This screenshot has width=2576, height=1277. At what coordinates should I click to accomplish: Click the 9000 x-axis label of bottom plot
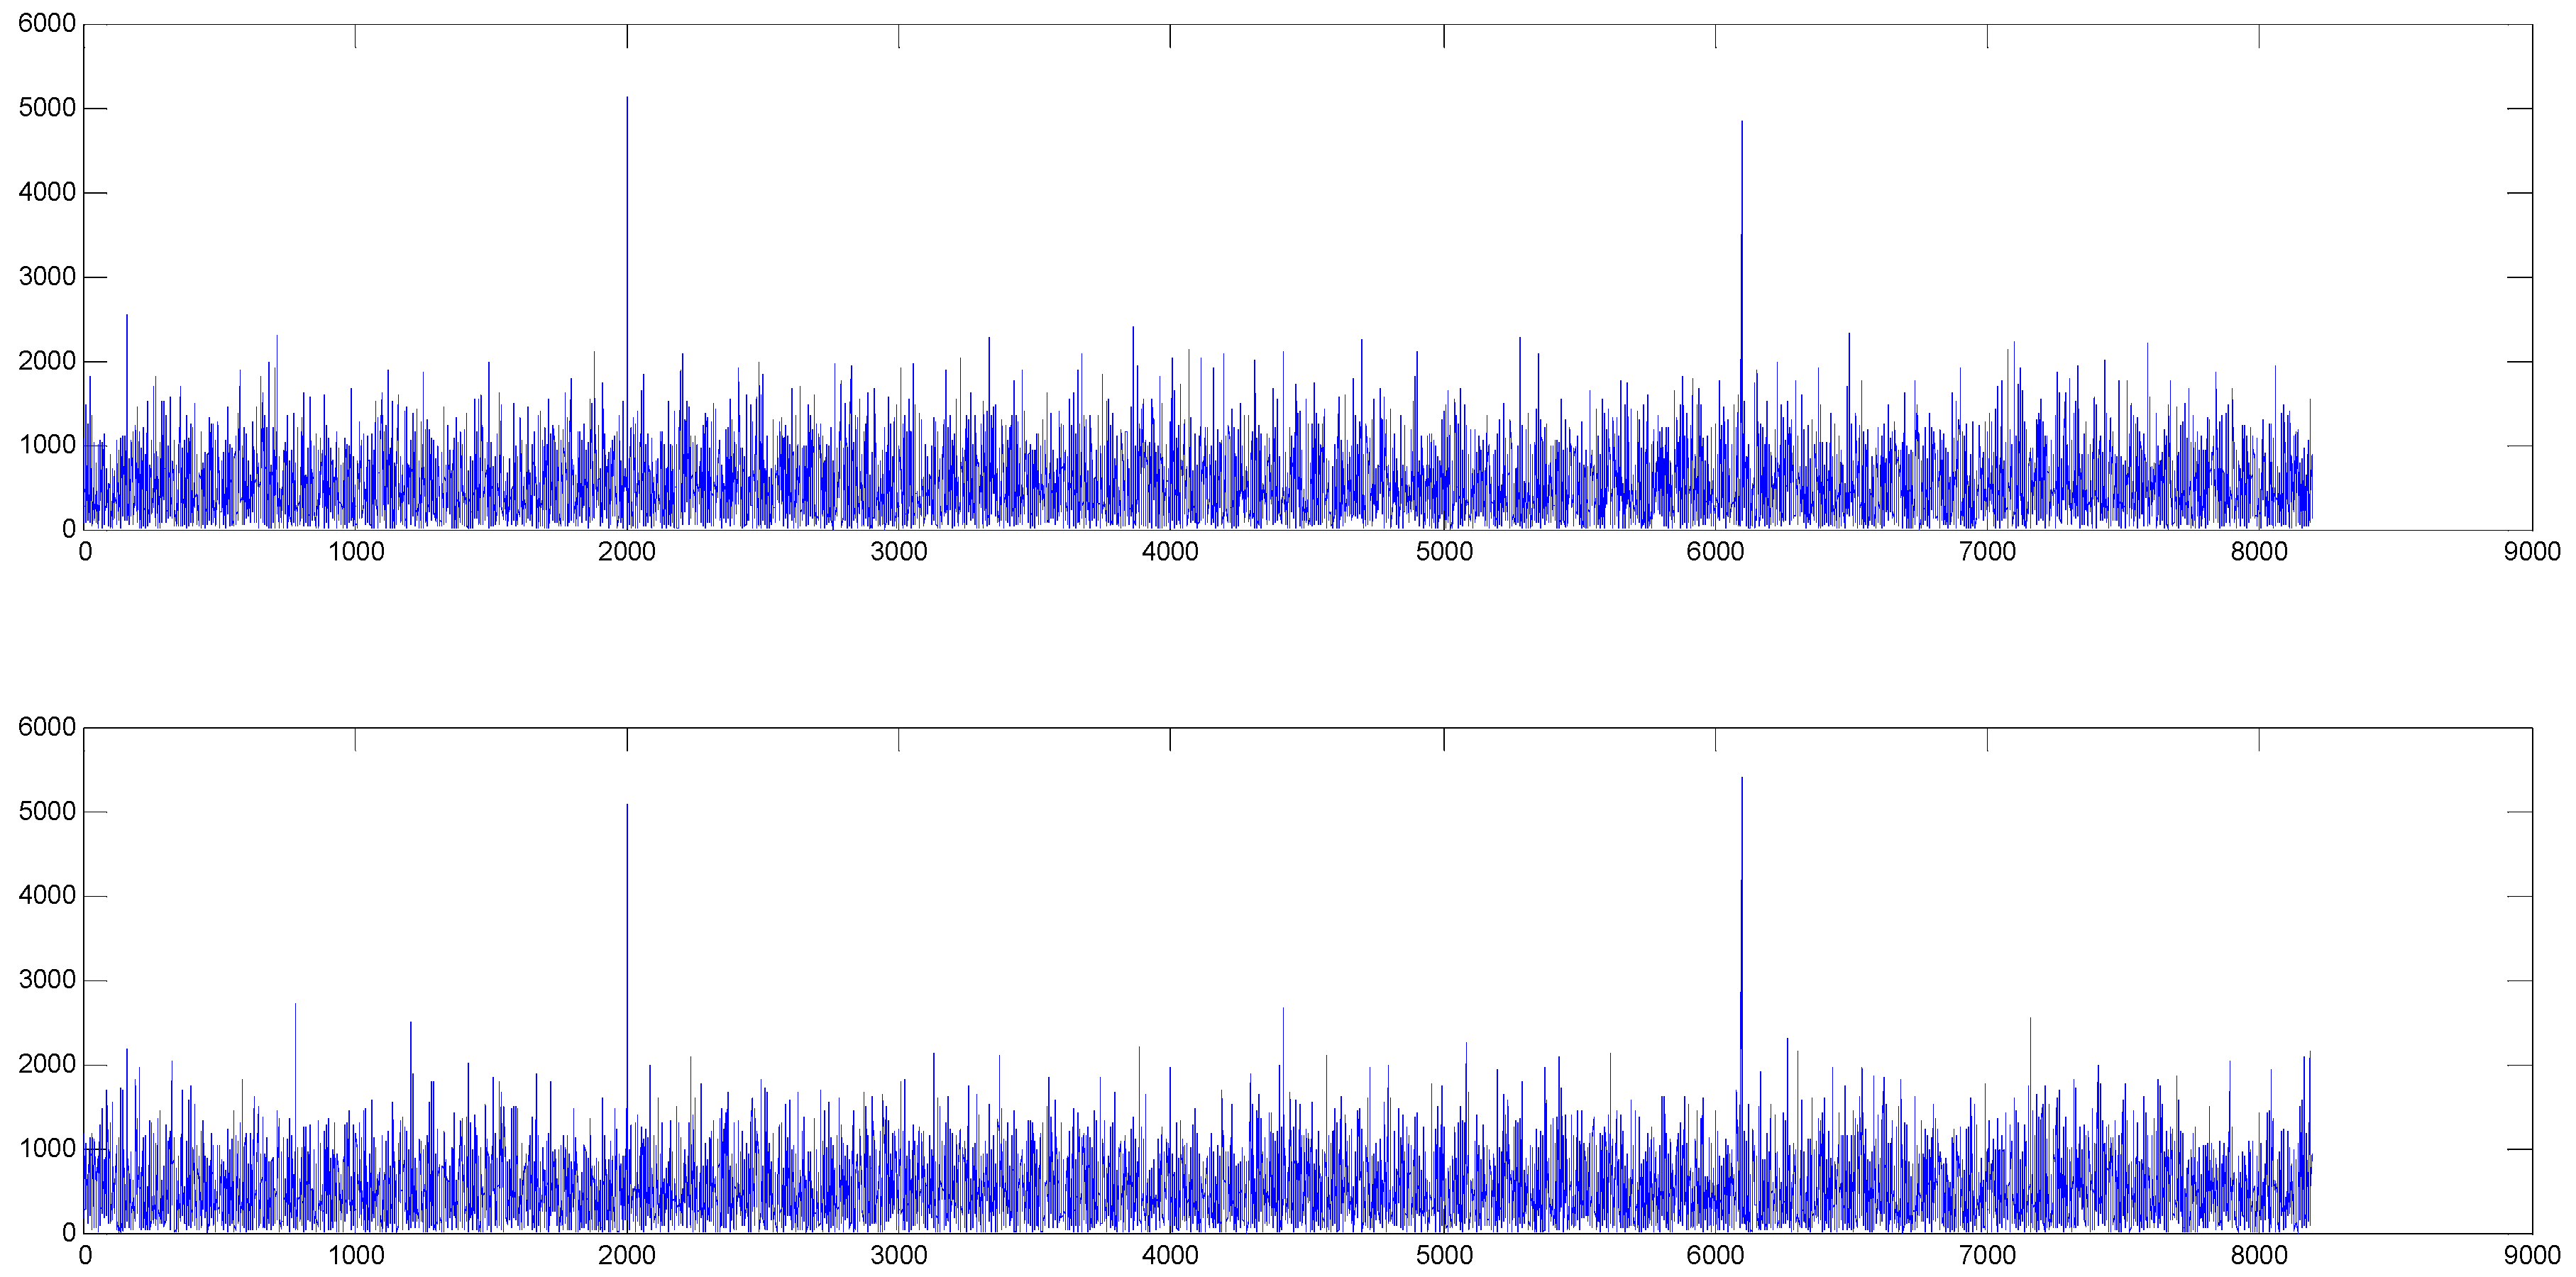point(2531,1255)
